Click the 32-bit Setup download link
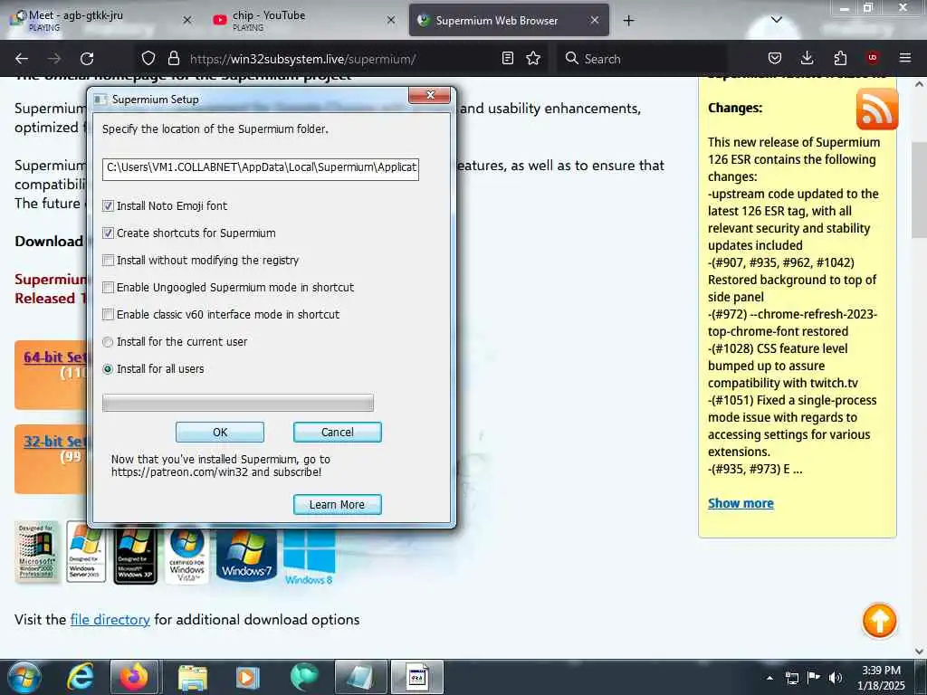The image size is (927, 695). tap(54, 441)
